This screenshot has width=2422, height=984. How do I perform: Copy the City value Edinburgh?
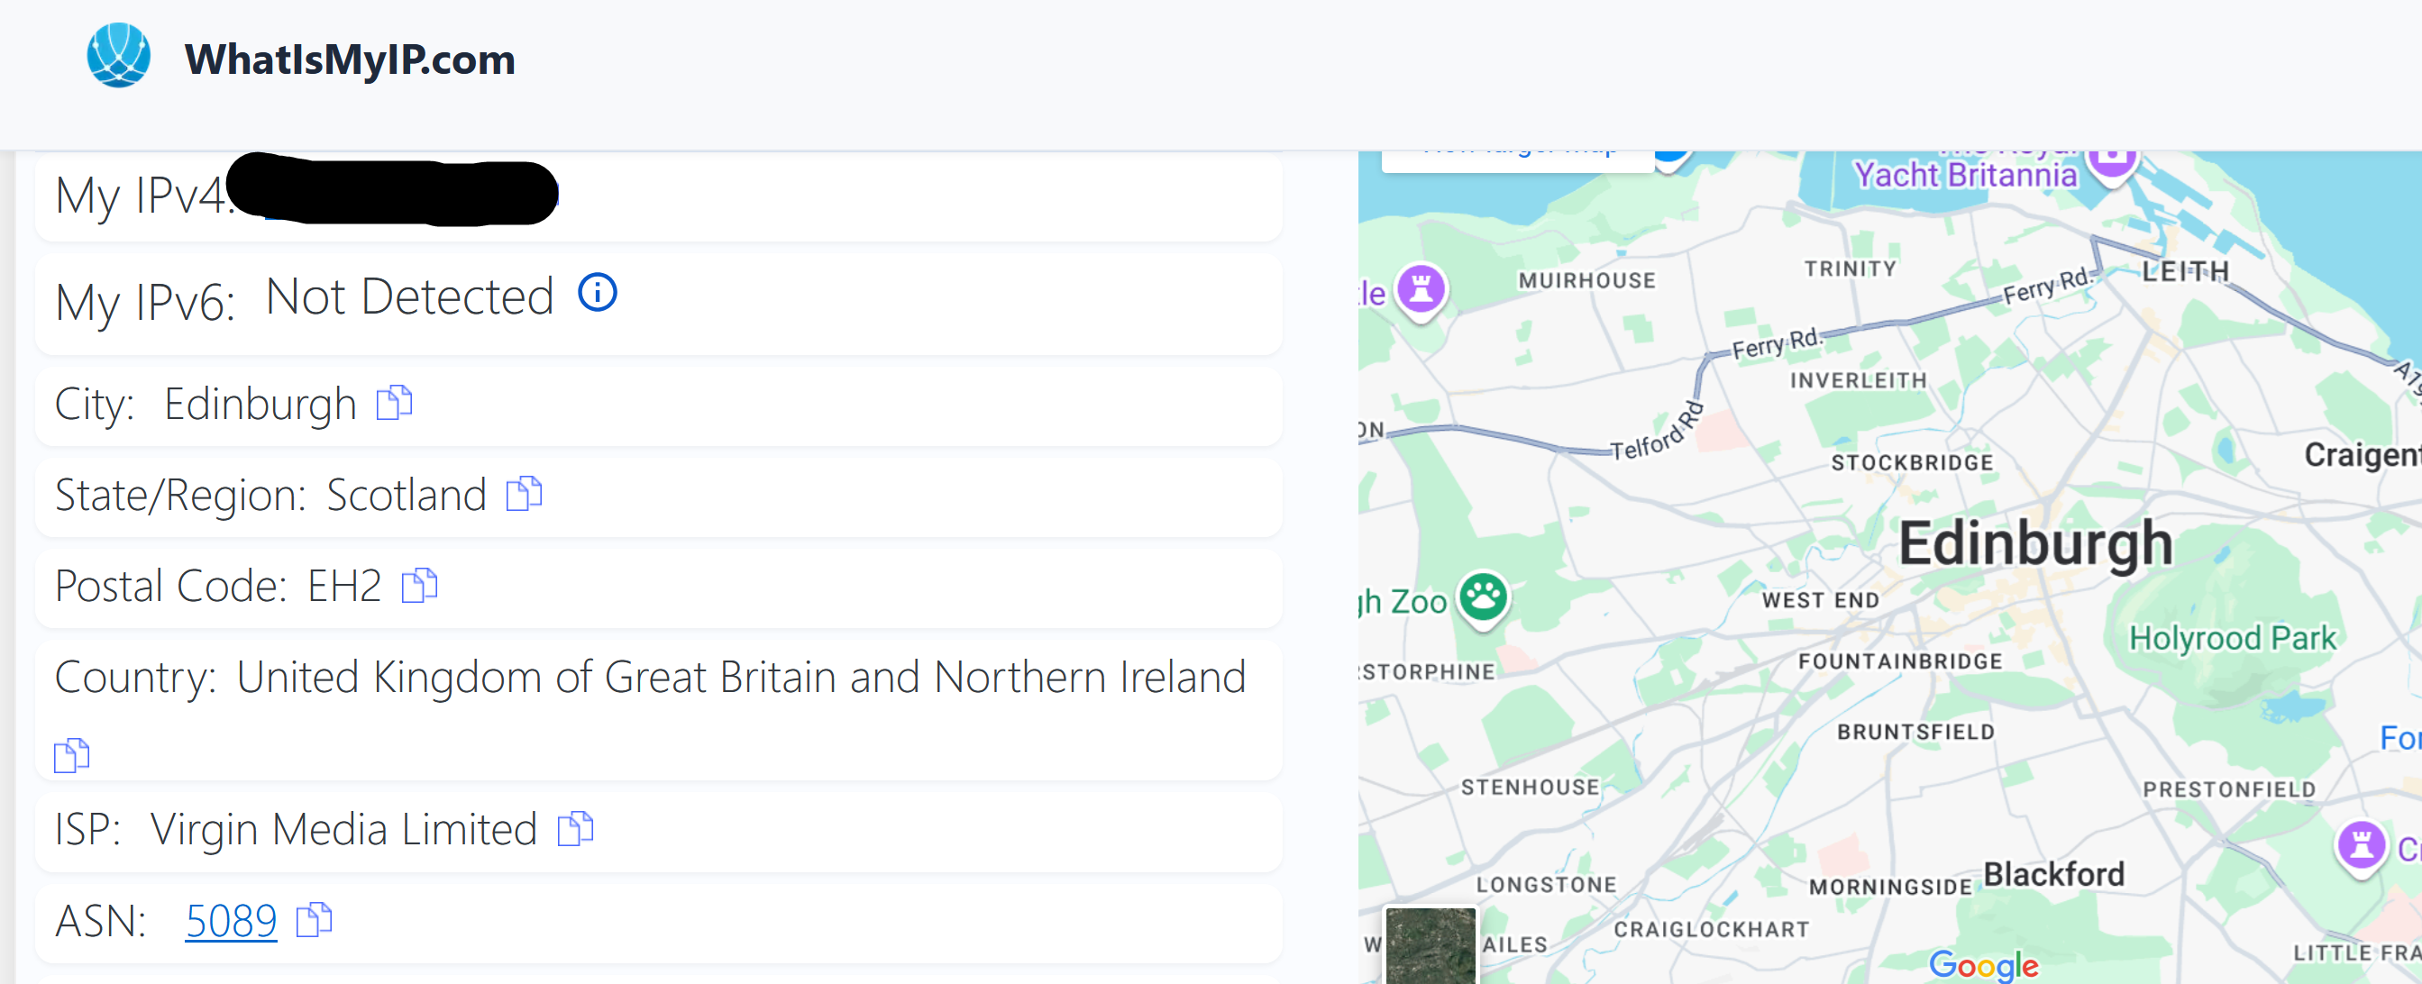tap(394, 402)
